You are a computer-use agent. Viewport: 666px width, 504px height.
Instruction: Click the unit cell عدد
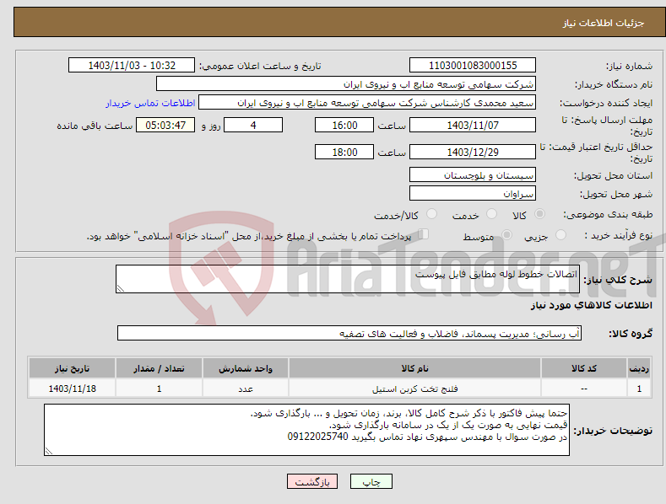click(x=246, y=389)
